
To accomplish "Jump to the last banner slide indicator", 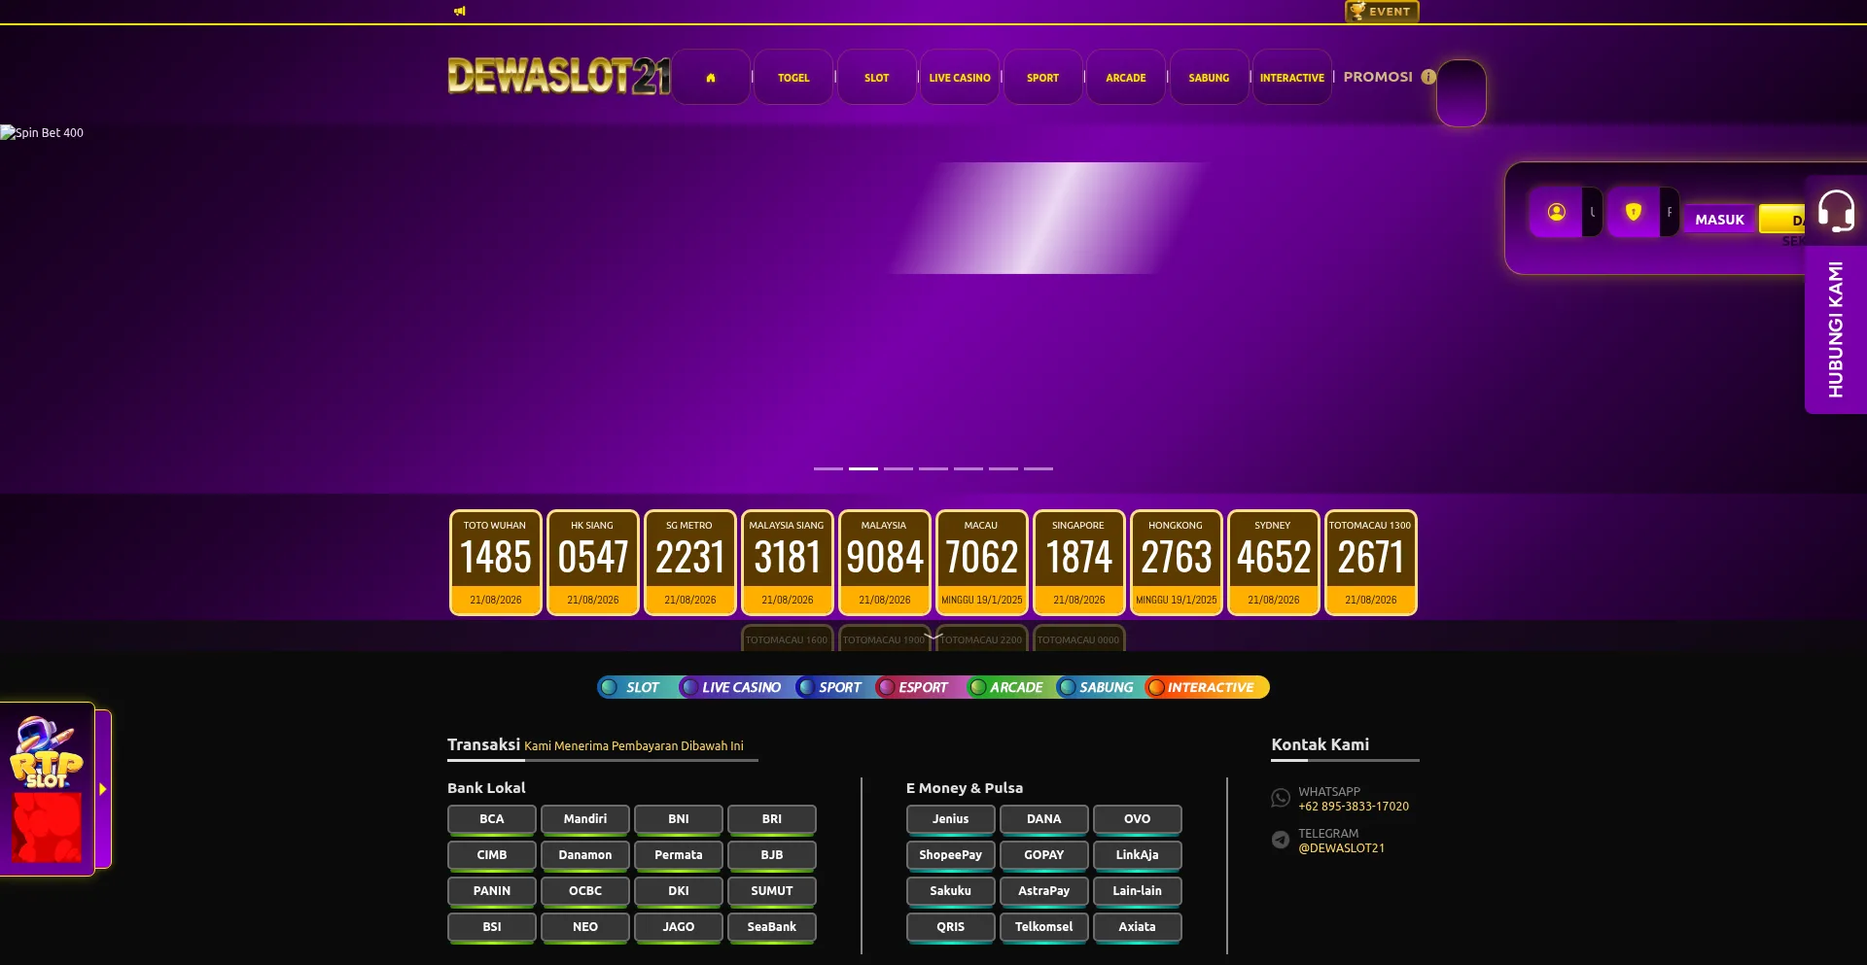I will pos(1039,468).
